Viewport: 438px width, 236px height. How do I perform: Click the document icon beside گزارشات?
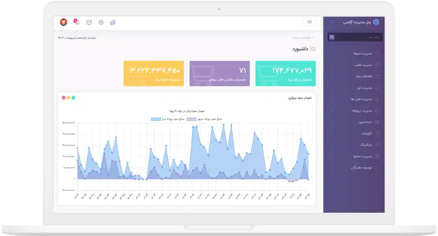coord(377,134)
